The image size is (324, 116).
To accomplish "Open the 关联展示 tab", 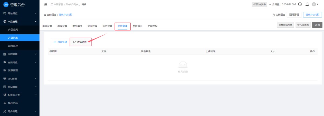I will 137,26.
